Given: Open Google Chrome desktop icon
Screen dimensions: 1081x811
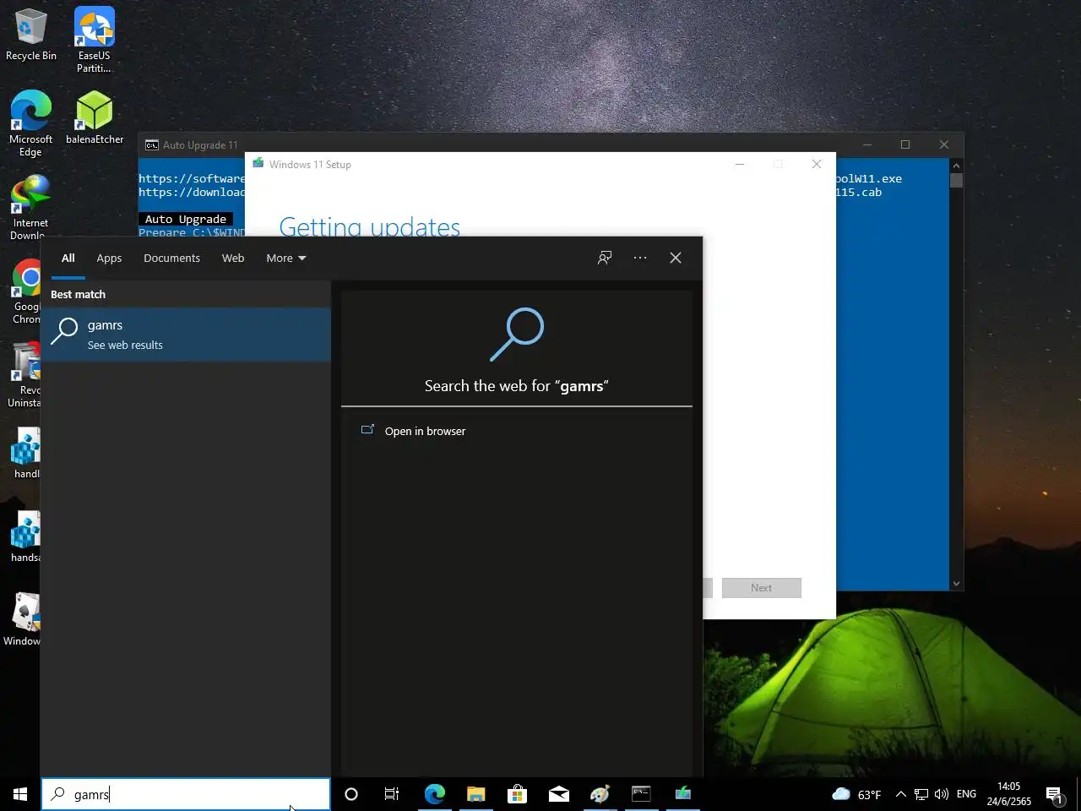Looking at the screenshot, I should [x=27, y=291].
